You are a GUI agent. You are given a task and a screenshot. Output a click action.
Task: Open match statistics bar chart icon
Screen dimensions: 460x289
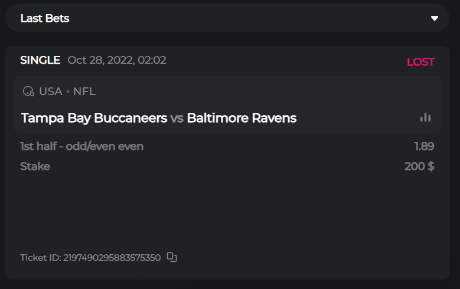pos(425,118)
